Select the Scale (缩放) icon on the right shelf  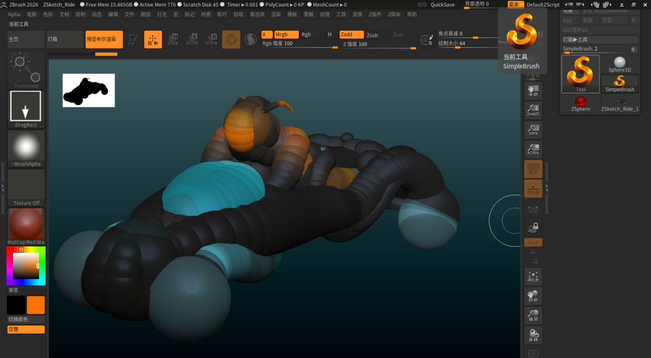pos(533,315)
